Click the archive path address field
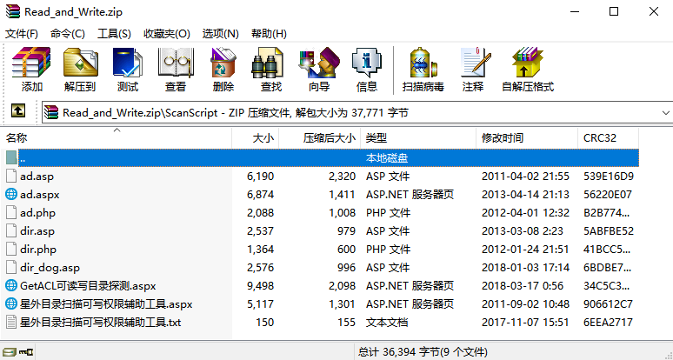Viewport: 673px width, 360px height. [357, 113]
